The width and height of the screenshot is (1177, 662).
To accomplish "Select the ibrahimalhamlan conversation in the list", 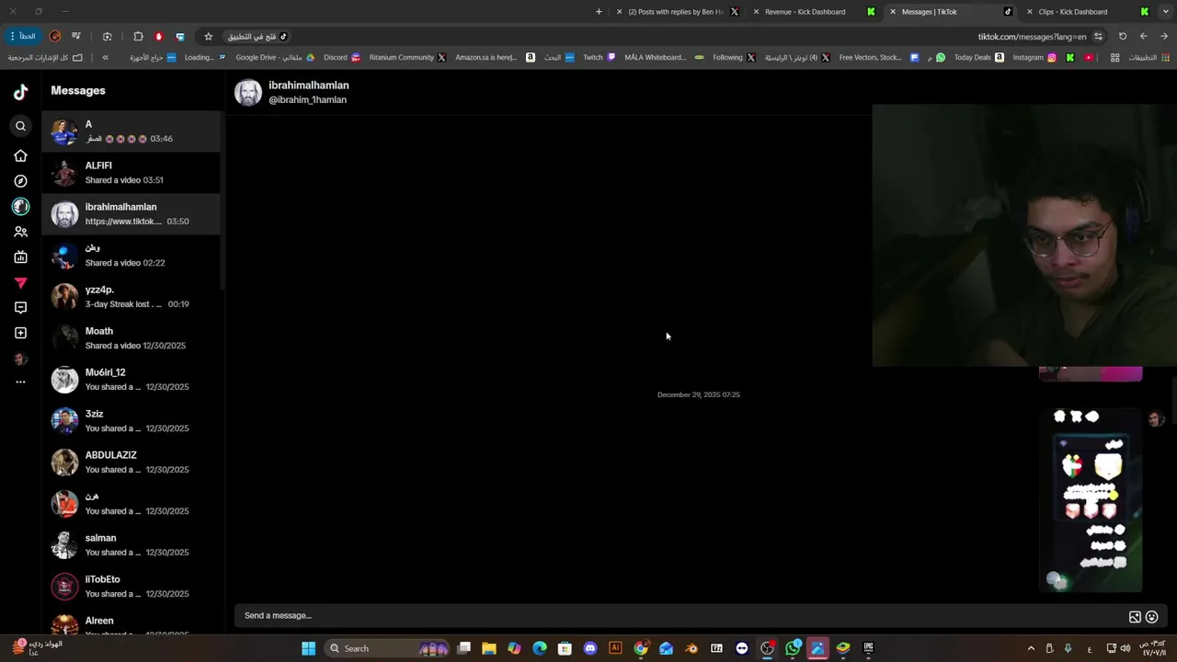I will coord(131,214).
